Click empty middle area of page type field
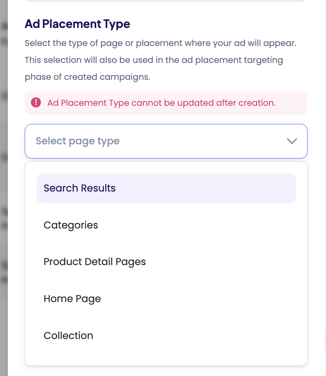The image size is (326, 376). [x=196, y=141]
